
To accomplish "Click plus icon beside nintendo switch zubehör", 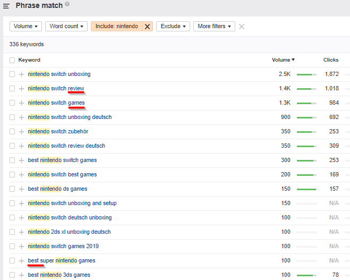I will tap(21, 132).
